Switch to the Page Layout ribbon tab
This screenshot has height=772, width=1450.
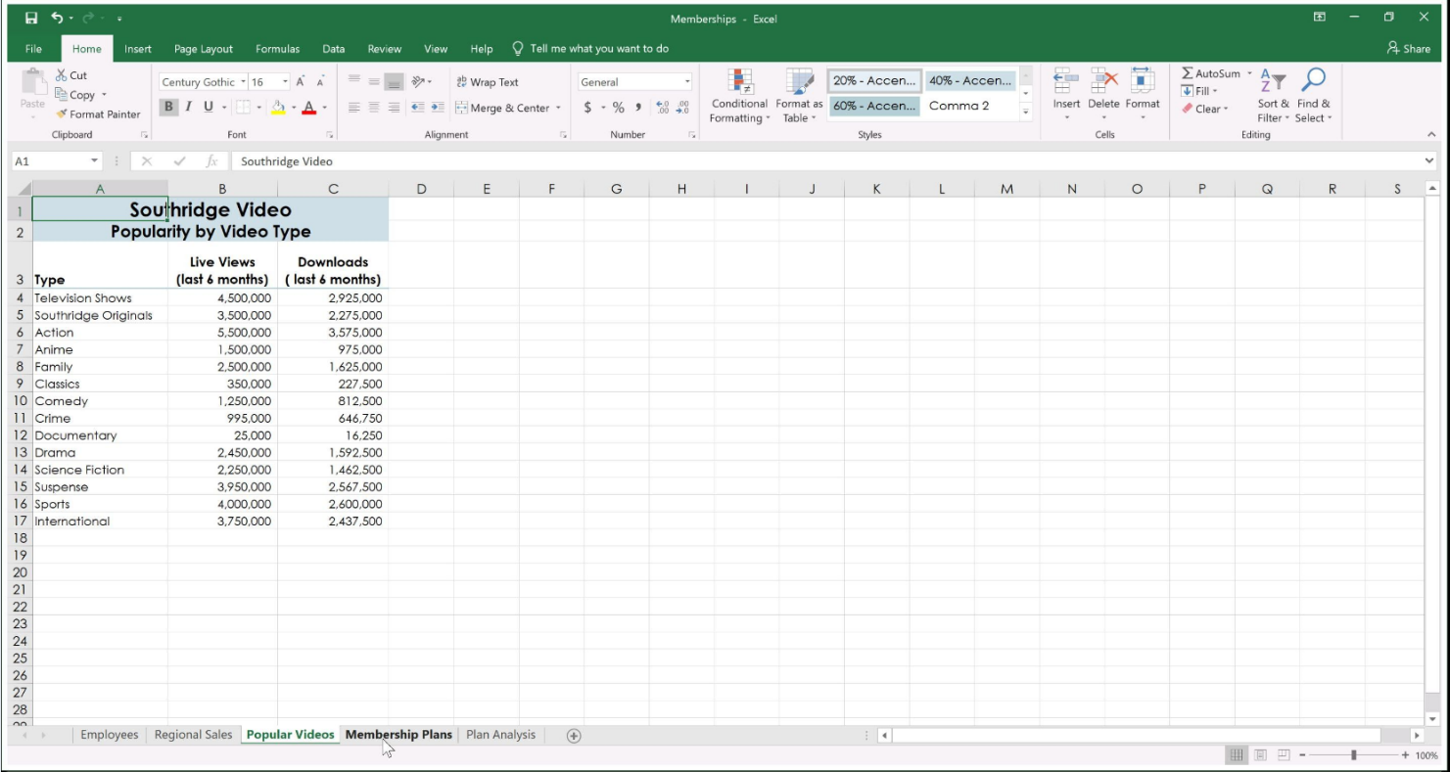[x=204, y=49]
